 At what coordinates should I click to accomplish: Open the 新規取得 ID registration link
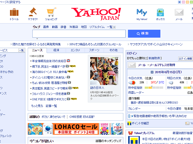[x=155, y=58]
